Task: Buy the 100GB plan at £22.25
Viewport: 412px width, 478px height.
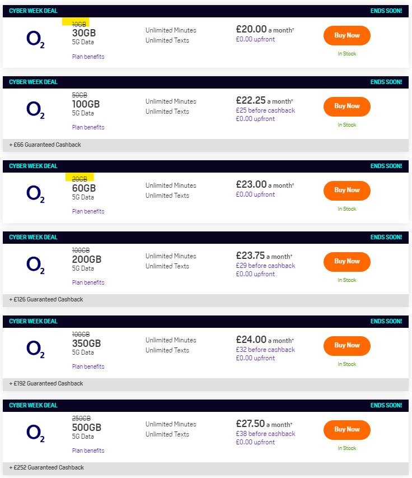Action: (x=347, y=106)
